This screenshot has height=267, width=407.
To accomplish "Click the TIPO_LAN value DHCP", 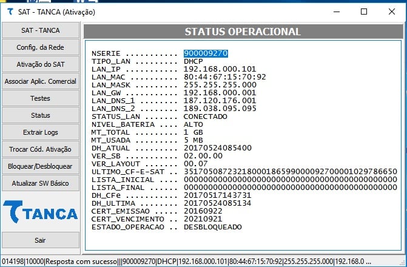I will tap(193, 61).
